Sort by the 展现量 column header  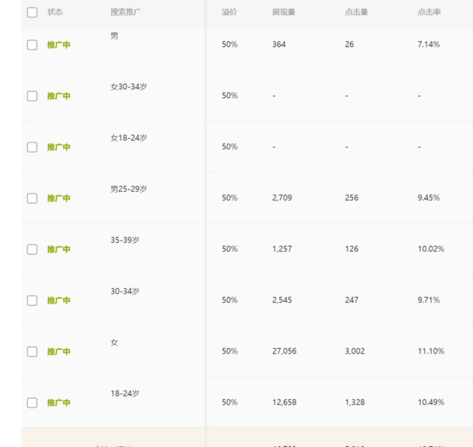284,12
